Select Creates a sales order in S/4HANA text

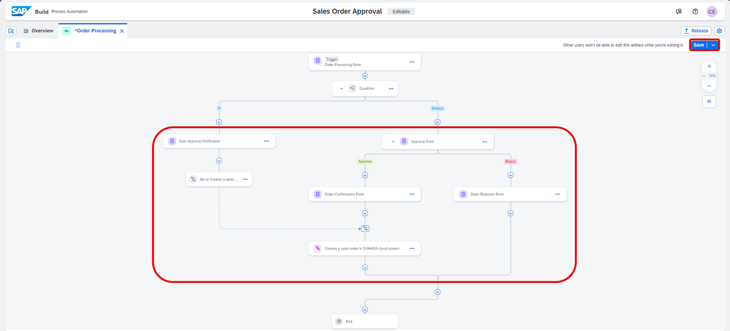tap(362, 248)
